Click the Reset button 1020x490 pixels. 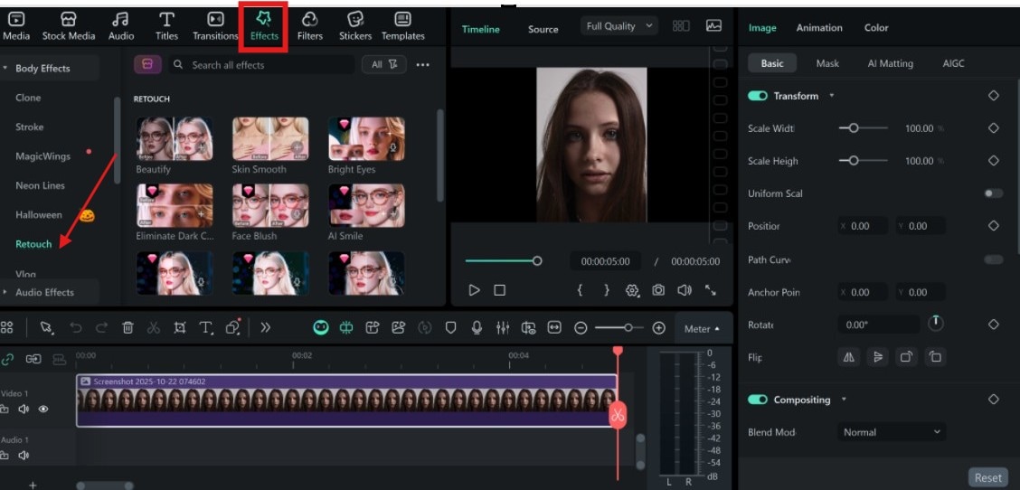coord(988,477)
